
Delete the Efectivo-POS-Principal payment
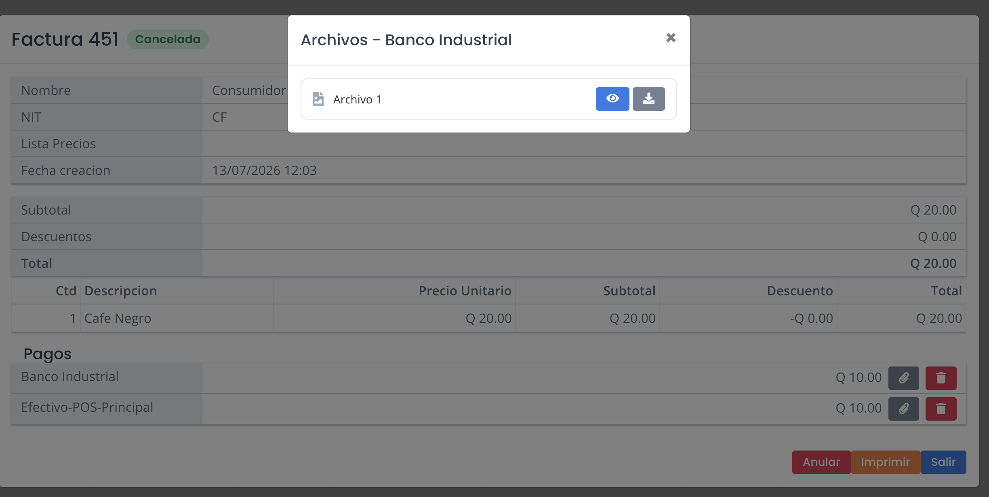pos(941,409)
